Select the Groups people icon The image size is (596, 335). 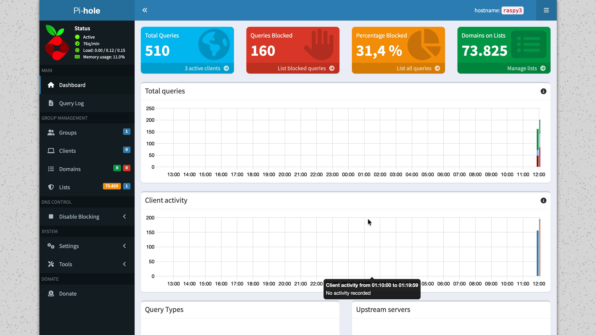coord(51,133)
